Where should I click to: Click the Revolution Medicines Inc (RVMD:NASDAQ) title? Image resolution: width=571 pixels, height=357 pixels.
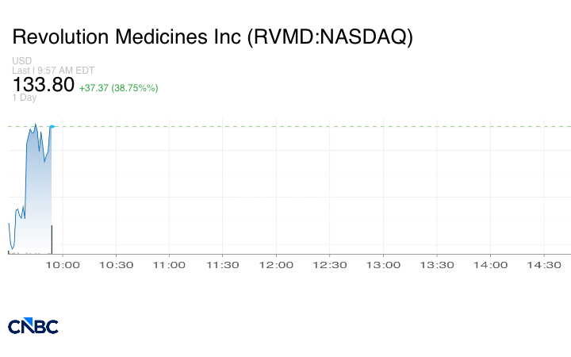[x=213, y=37]
